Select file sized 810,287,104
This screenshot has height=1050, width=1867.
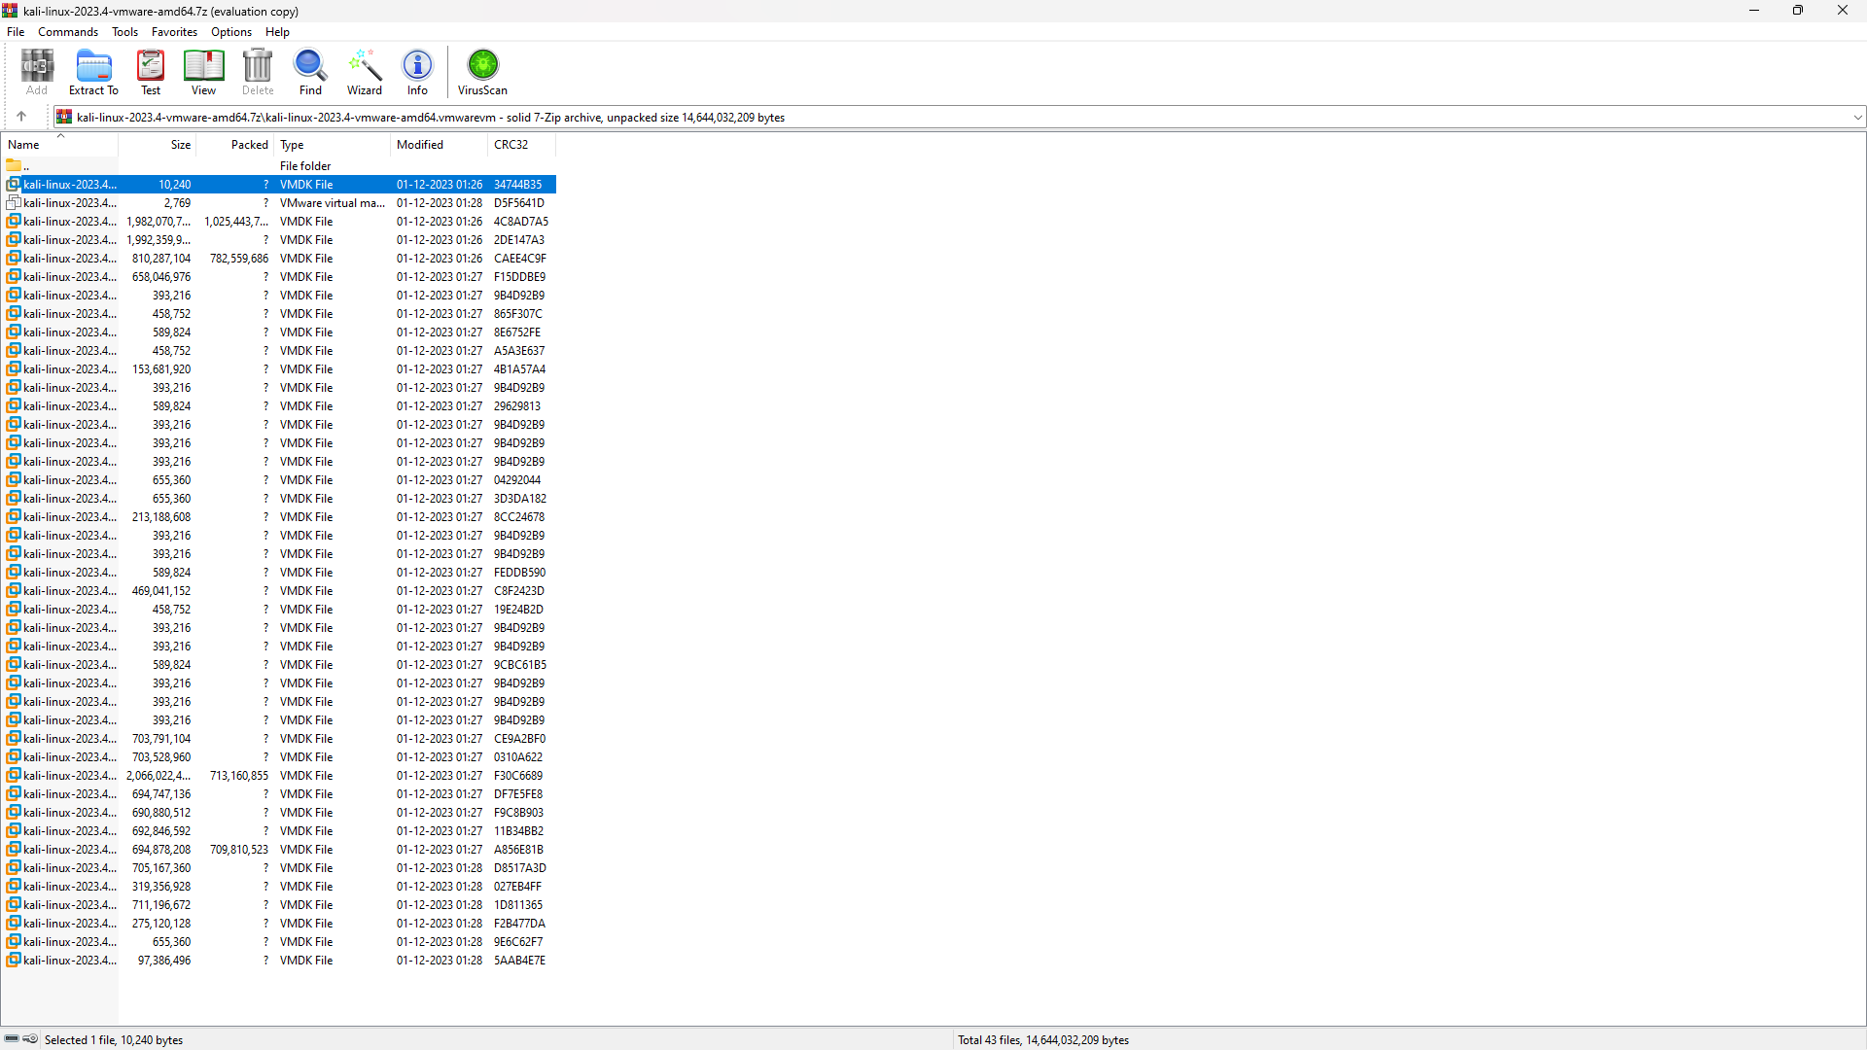tap(279, 259)
